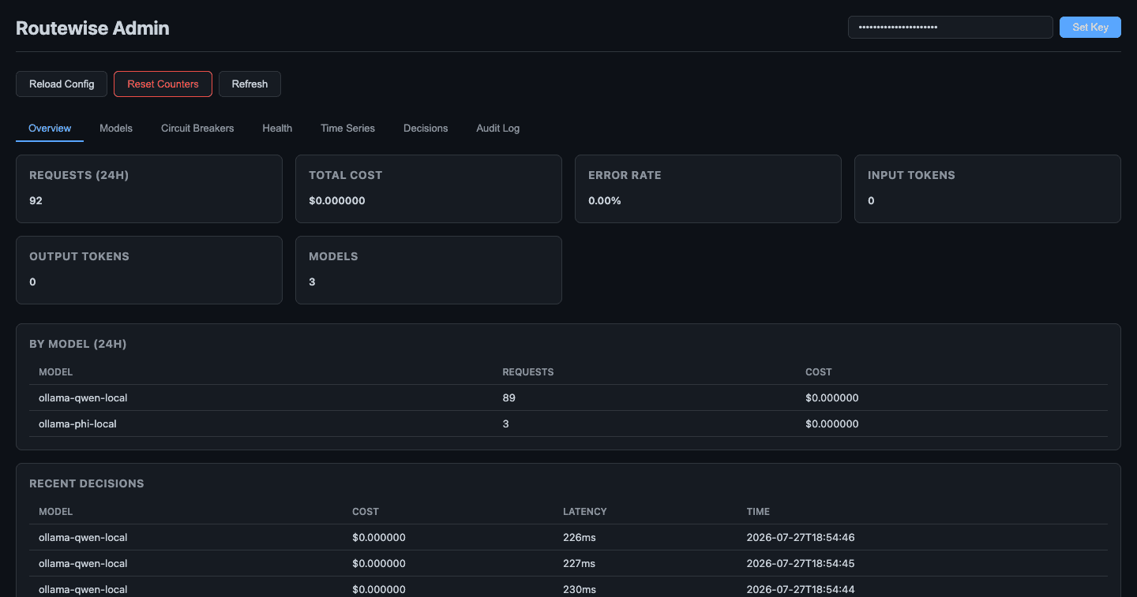Click the Requests (24h) value 92
Screen dimensions: 1137x597
click(x=36, y=200)
